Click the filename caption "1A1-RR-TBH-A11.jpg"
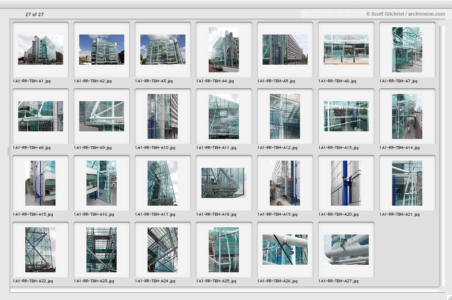The image size is (452, 300). [216, 148]
